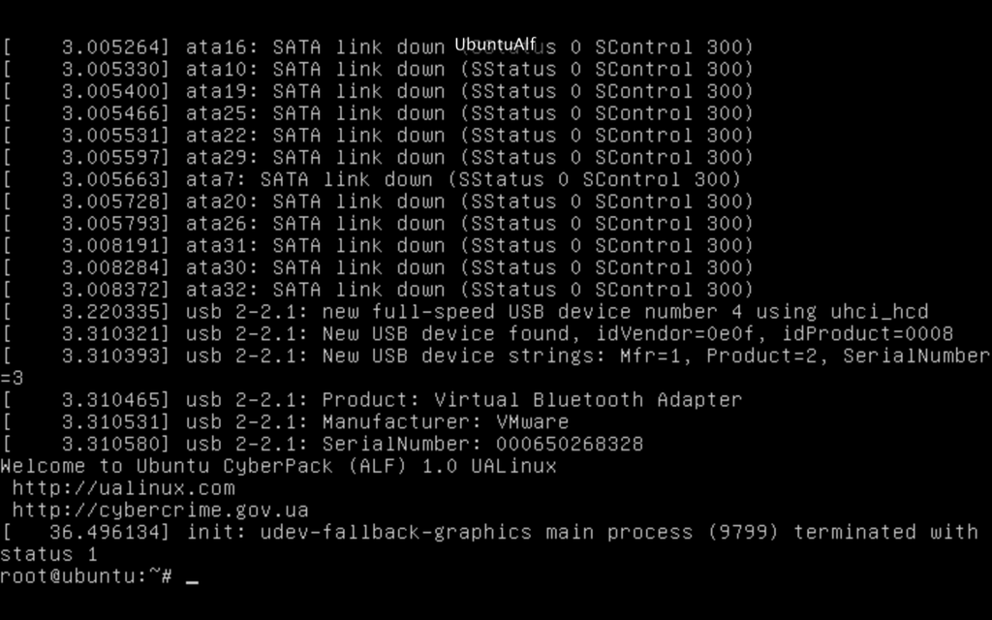Image resolution: width=992 pixels, height=620 pixels.
Task: Click the Manufacturer: VMware line
Action: click(x=445, y=421)
